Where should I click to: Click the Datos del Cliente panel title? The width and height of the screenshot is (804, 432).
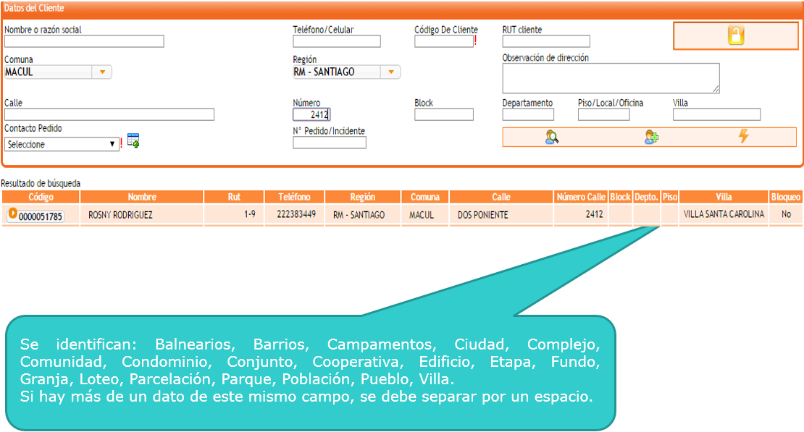[x=34, y=8]
